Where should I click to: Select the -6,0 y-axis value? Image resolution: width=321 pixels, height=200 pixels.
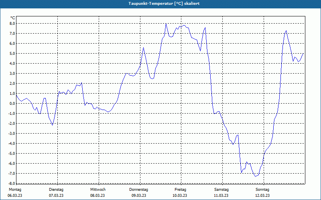[12, 164]
